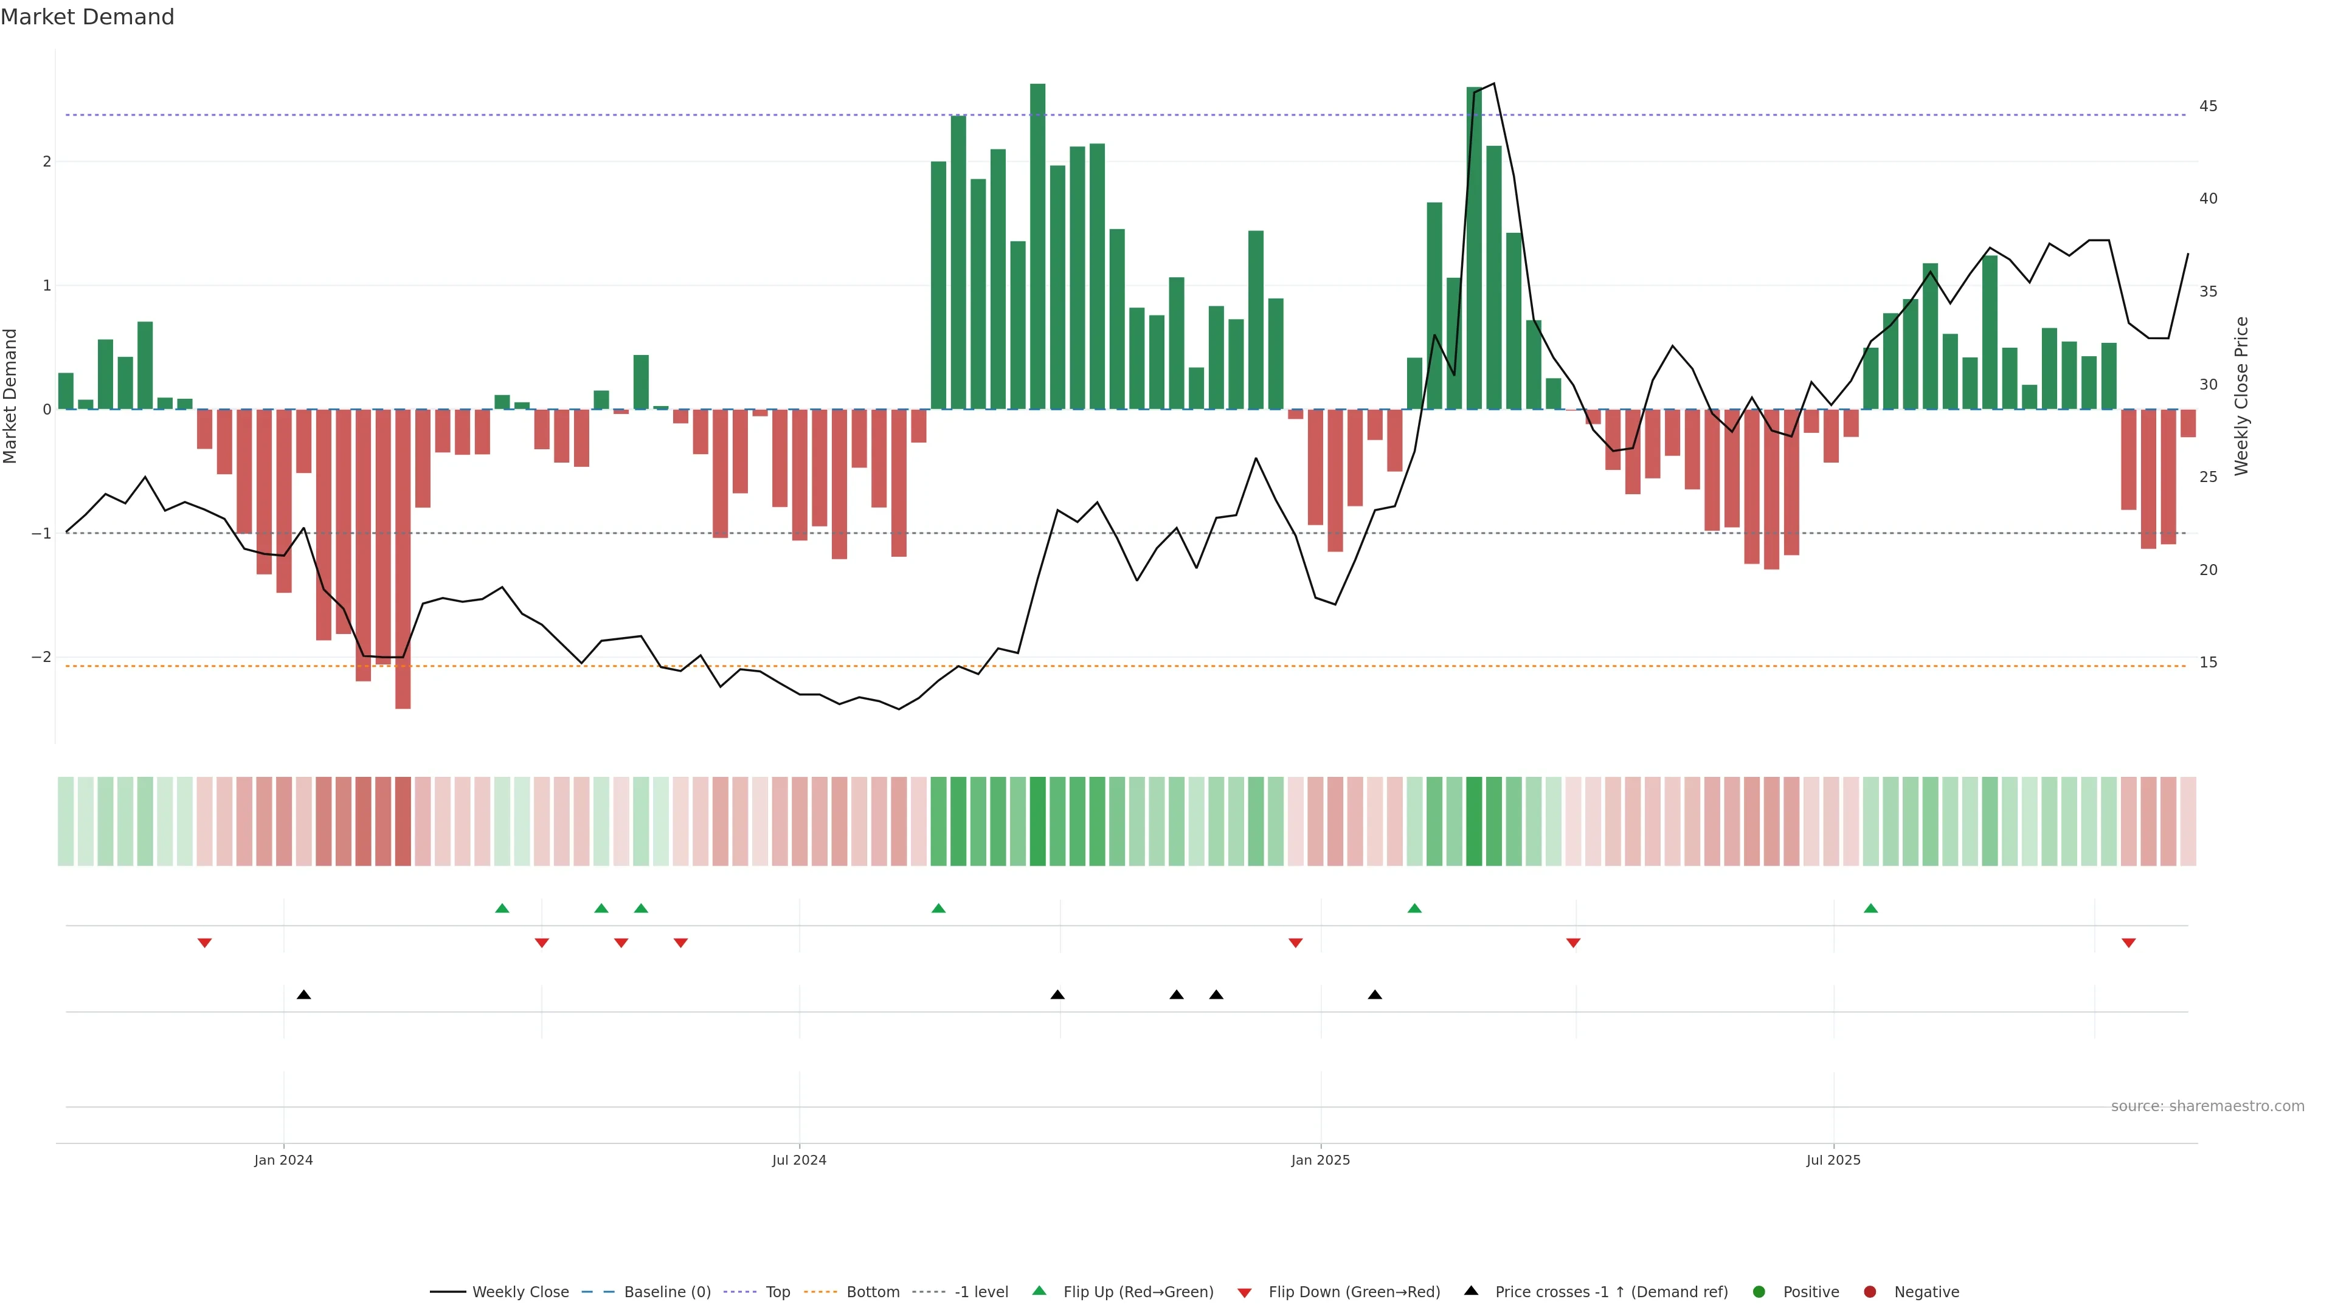
Task: Click the Market Demand chart title
Action: (x=87, y=17)
